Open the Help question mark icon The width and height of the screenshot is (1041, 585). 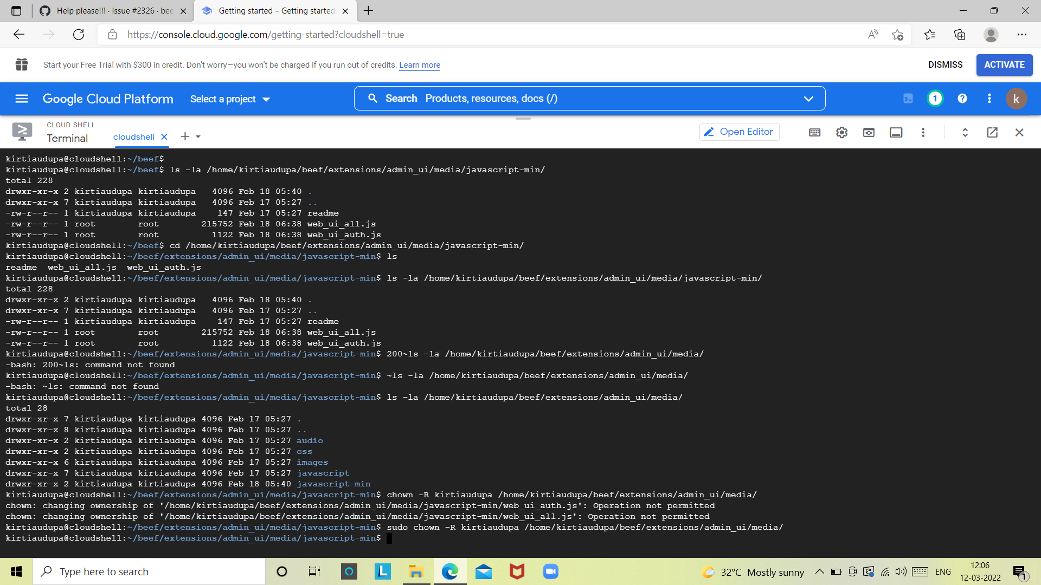(x=962, y=99)
